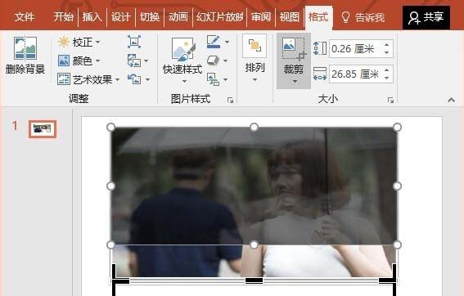Click the 删除背景 icon
This screenshot has width=464, height=296.
tap(25, 48)
